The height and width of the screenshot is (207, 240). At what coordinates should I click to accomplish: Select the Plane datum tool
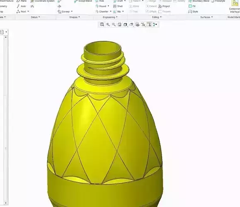(22, 1)
